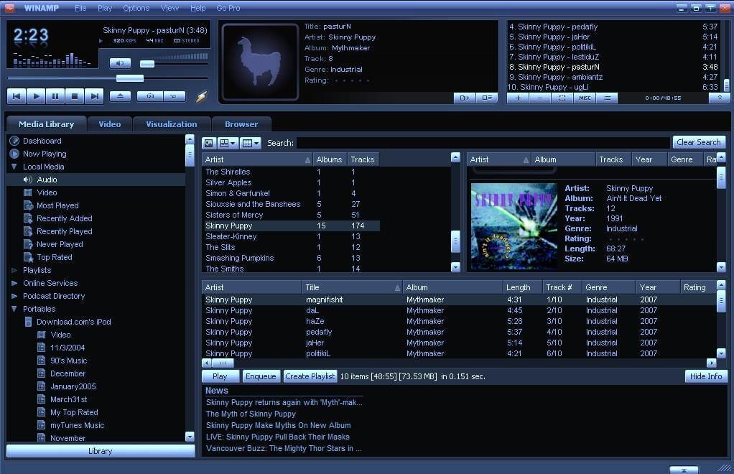Click the album art toggle icon near Search
The height and width of the screenshot is (474, 734).
(208, 143)
